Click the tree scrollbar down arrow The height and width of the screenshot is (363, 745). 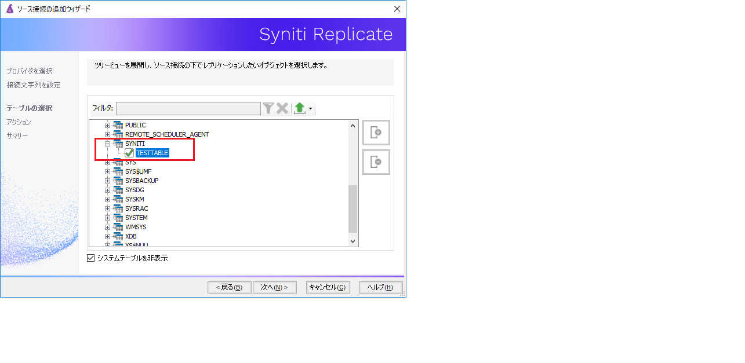(352, 241)
